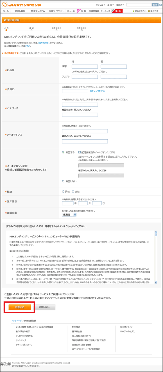This screenshot has height=372, width=163.
Task: Select the 希望しない radio for mail magazine
Action: coord(63,181)
